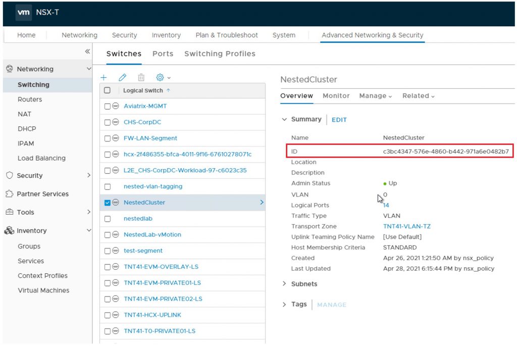517x346 pixels.
Task: Expand the Subnets section
Action: (284, 284)
